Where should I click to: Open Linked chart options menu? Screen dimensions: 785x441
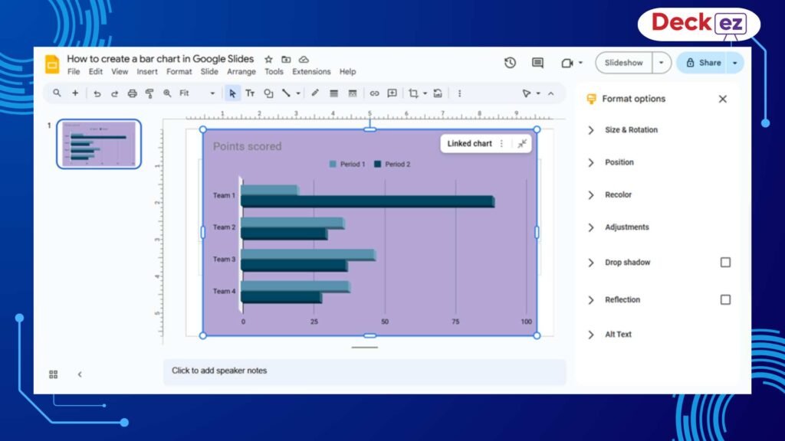click(502, 143)
